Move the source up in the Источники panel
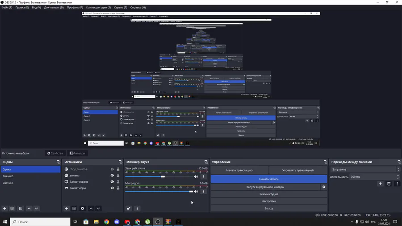The height and width of the screenshot is (226, 402). (x=91, y=209)
